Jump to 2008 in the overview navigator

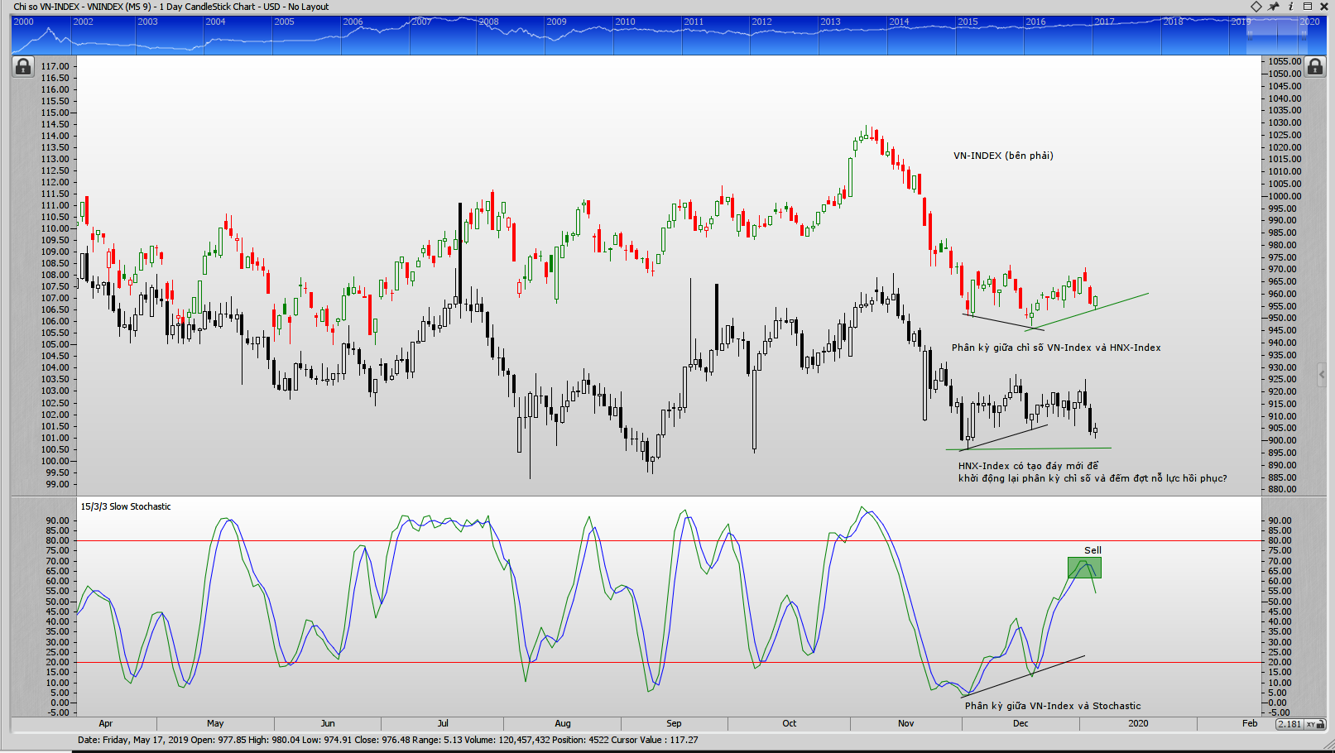(489, 22)
